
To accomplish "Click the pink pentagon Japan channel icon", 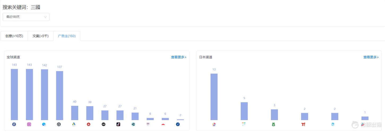I will pyautogui.click(x=214, y=124).
